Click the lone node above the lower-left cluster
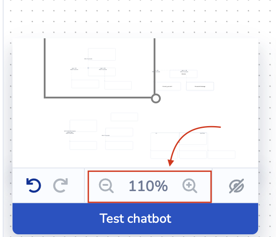The image size is (276, 237). (124, 117)
